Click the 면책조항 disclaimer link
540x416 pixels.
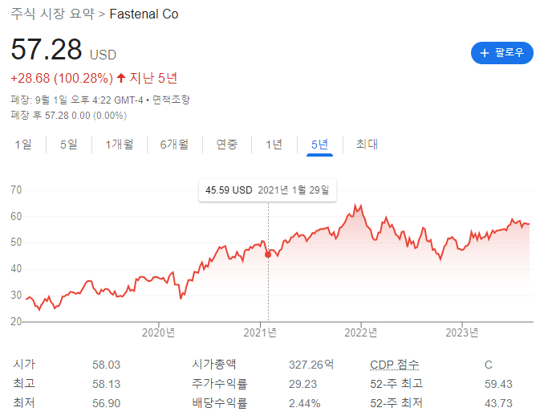pyautogui.click(x=171, y=100)
